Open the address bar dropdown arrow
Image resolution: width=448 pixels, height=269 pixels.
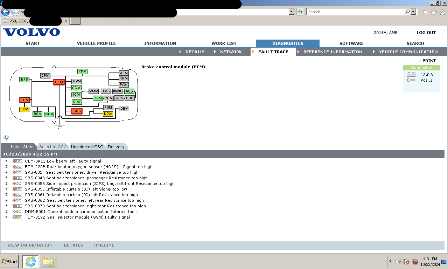click(x=292, y=12)
